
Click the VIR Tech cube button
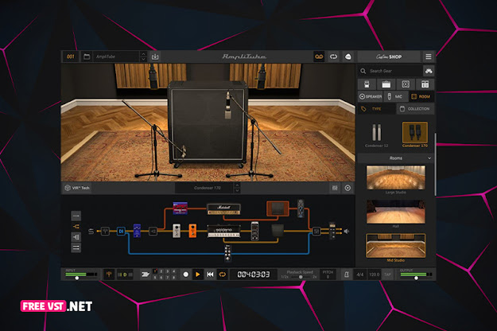point(77,188)
